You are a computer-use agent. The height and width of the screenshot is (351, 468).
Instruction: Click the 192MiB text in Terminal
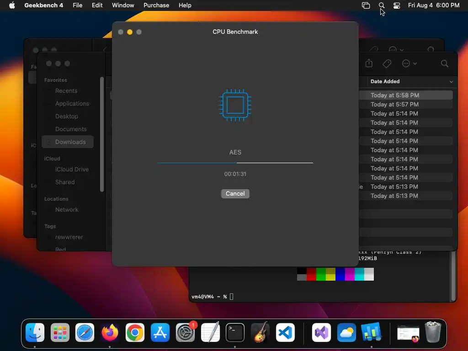[x=368, y=259]
